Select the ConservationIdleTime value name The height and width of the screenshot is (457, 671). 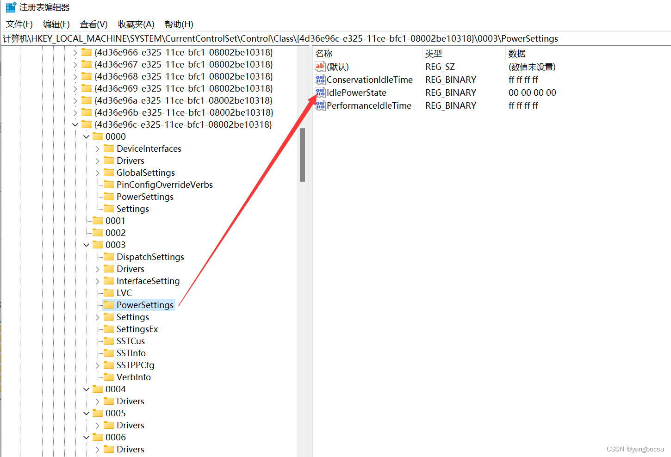370,80
